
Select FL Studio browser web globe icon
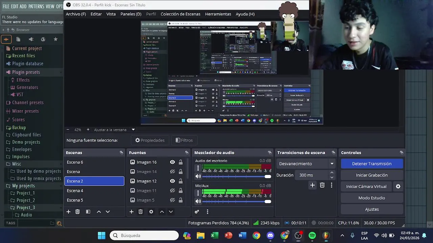[43, 39]
